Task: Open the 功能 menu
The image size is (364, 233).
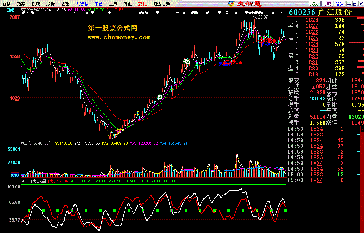Action: click(65, 4)
